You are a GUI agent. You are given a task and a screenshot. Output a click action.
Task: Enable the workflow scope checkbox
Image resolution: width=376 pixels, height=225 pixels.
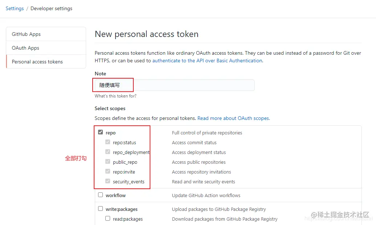click(x=101, y=195)
